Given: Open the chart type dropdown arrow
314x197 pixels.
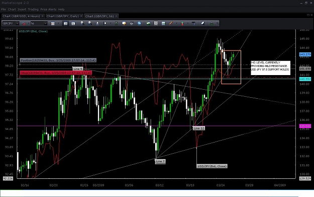Looking at the screenshot, I should [x=58, y=24].
